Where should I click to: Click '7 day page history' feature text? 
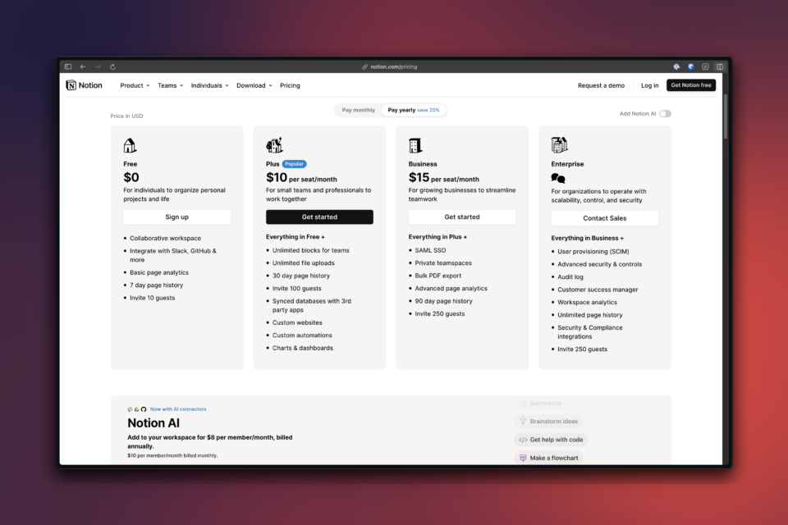156,285
